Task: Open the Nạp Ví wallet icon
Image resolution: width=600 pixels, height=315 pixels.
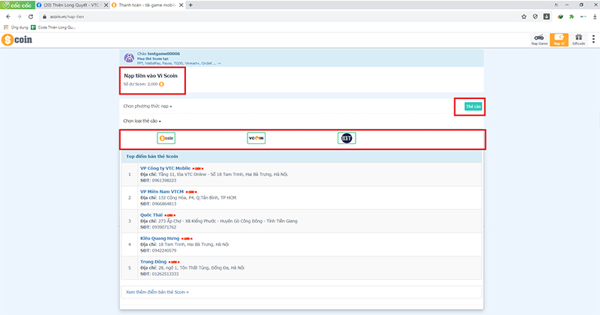Action: pos(559,40)
